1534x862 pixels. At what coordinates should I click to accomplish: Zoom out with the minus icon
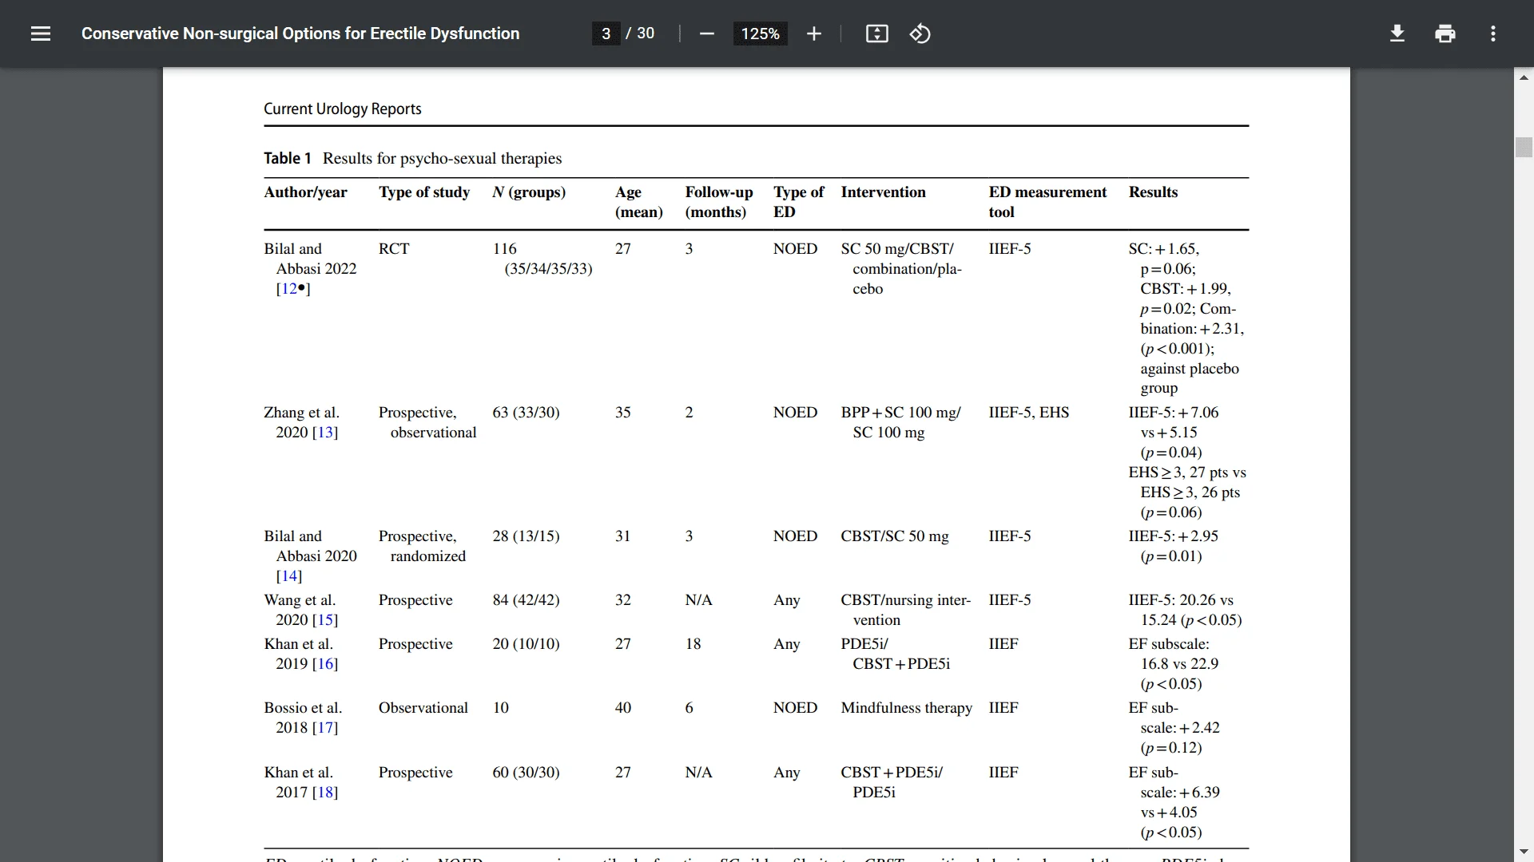[706, 34]
